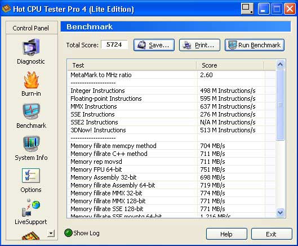Select the Integer Instructions row

click(171, 91)
